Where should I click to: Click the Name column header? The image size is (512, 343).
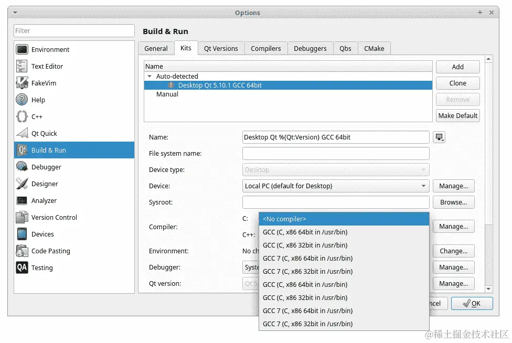(288, 66)
